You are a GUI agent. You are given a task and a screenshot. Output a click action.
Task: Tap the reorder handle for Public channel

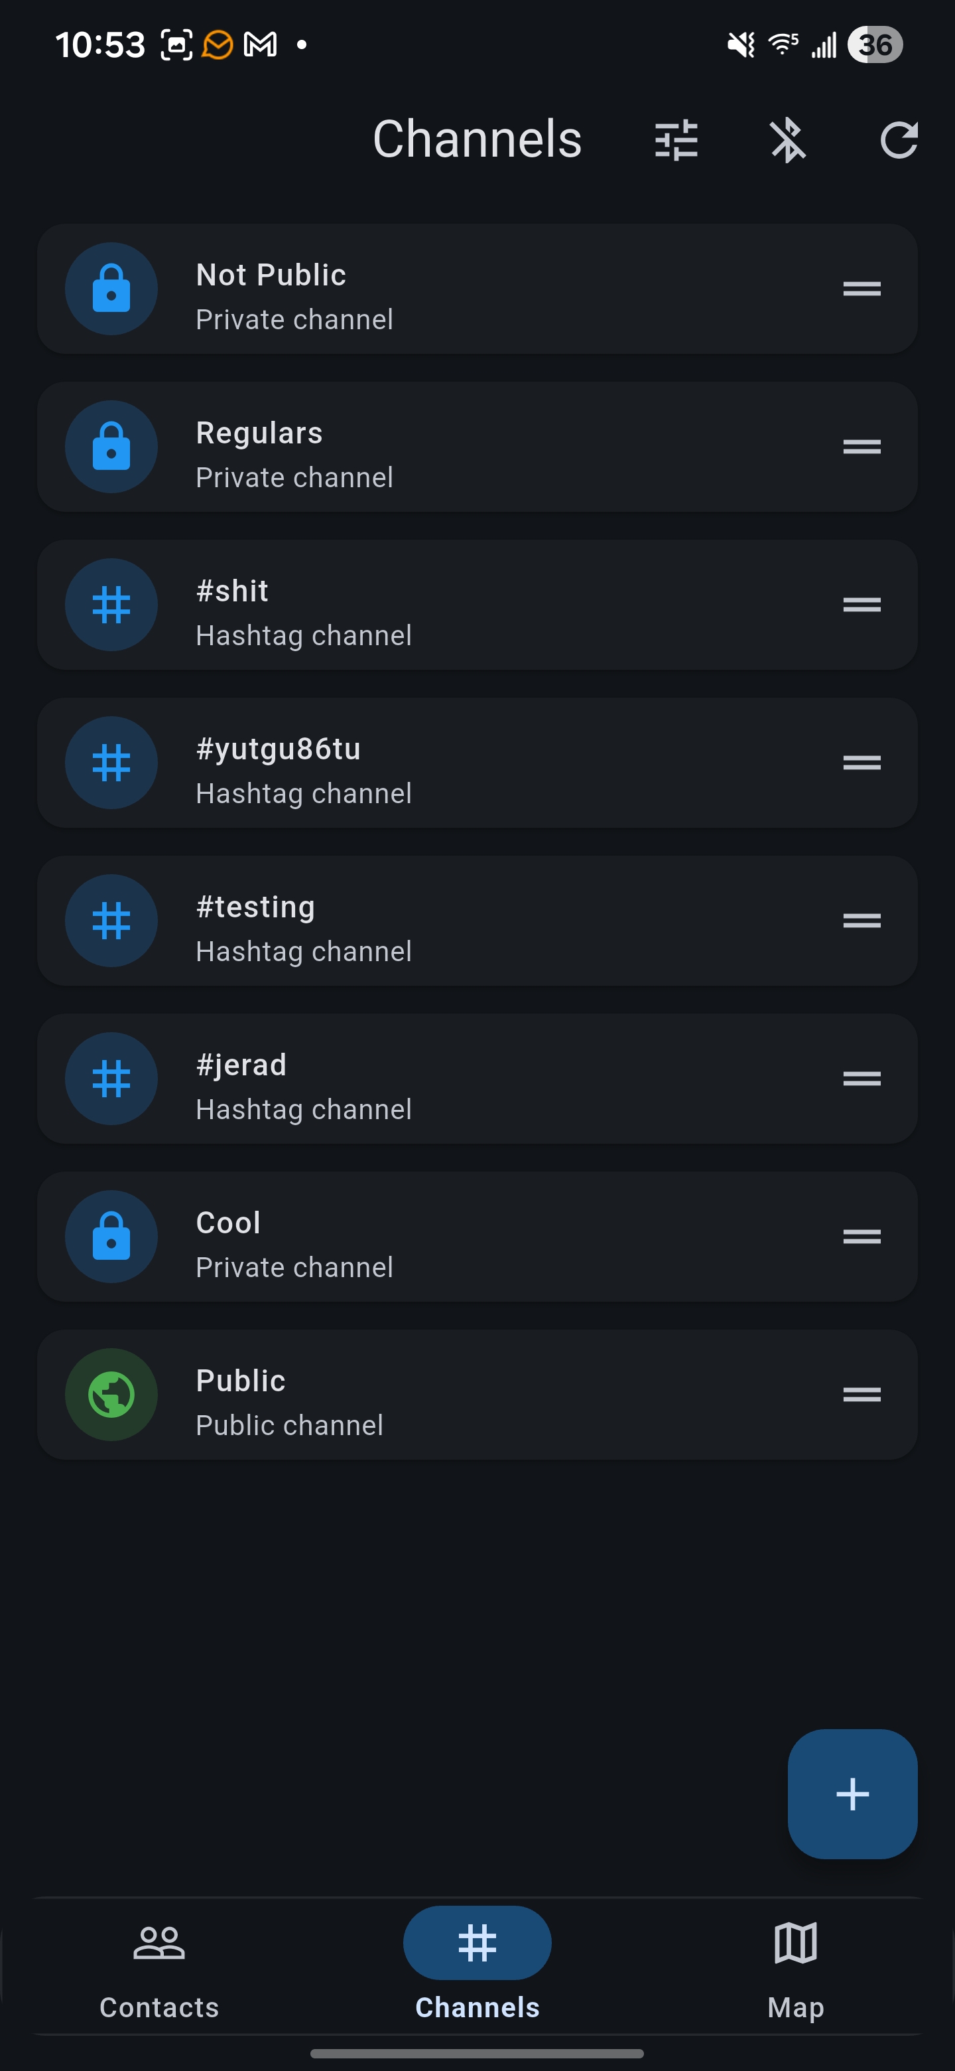[x=862, y=1394]
